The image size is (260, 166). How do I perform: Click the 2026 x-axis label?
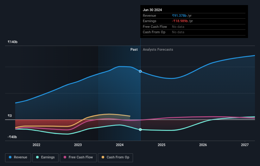point(203,145)
